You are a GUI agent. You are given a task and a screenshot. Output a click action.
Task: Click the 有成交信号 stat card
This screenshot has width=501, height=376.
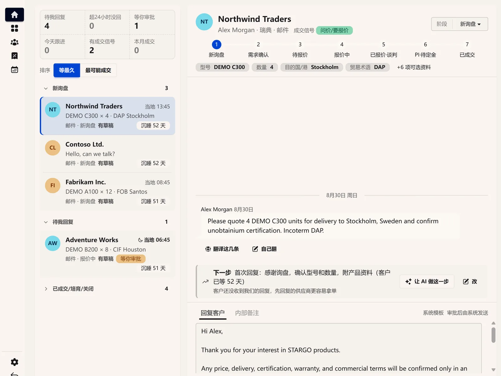tap(107, 47)
